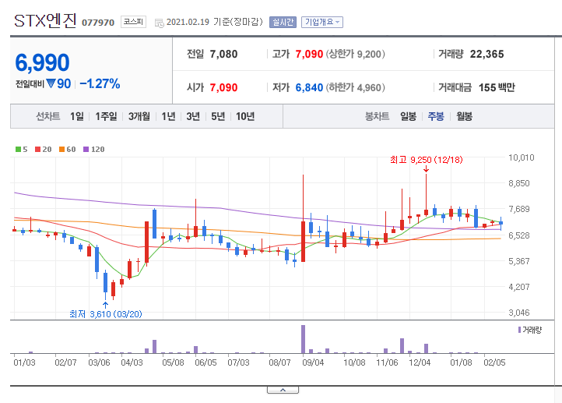Viewport: 562px width, 403px height.
Task: Click the -1.27% change value
Action: coord(100,84)
